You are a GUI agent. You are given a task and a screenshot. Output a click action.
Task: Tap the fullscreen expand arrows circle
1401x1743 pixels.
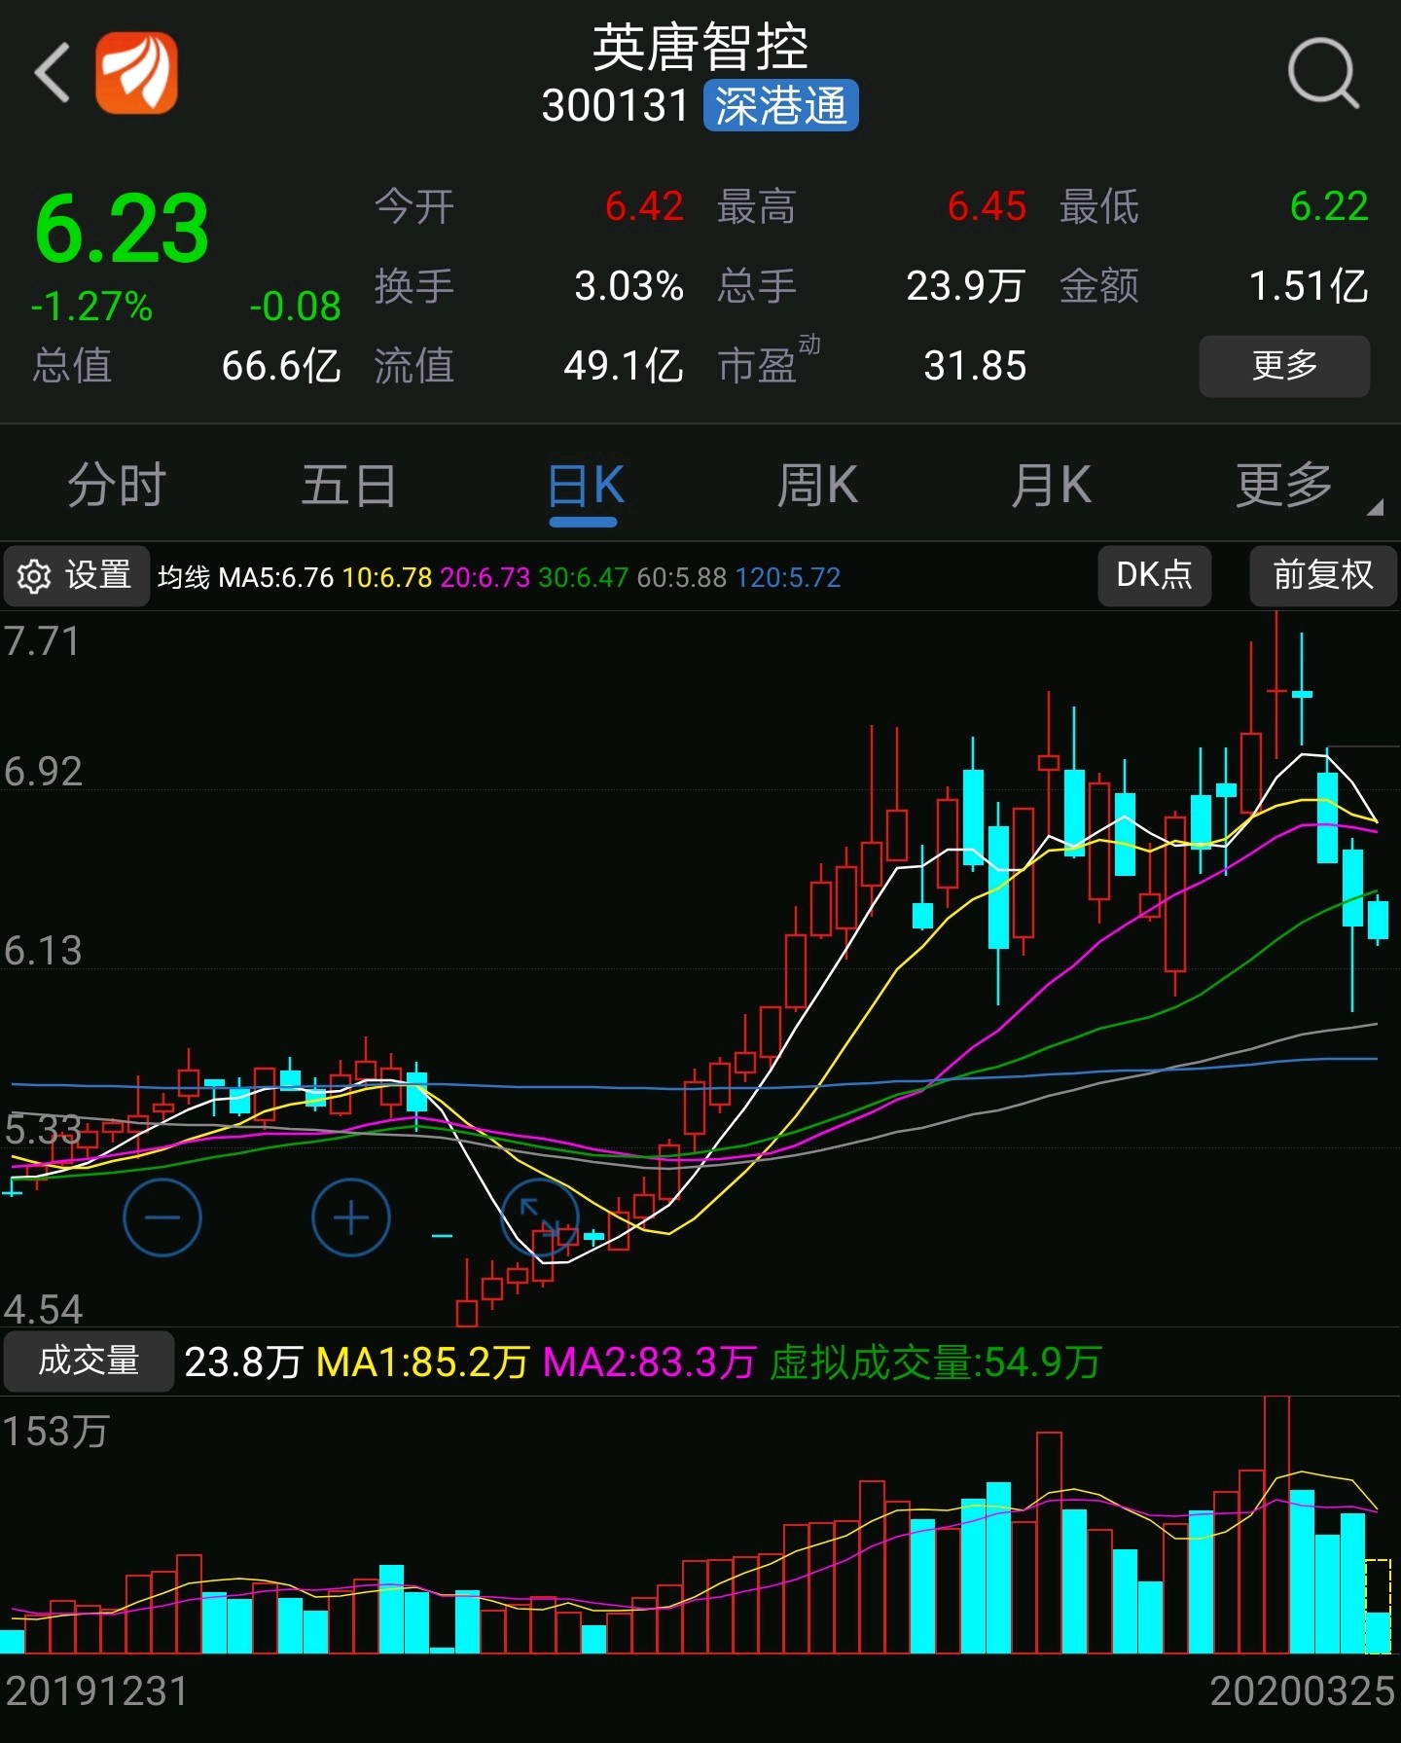pyautogui.click(x=540, y=1217)
